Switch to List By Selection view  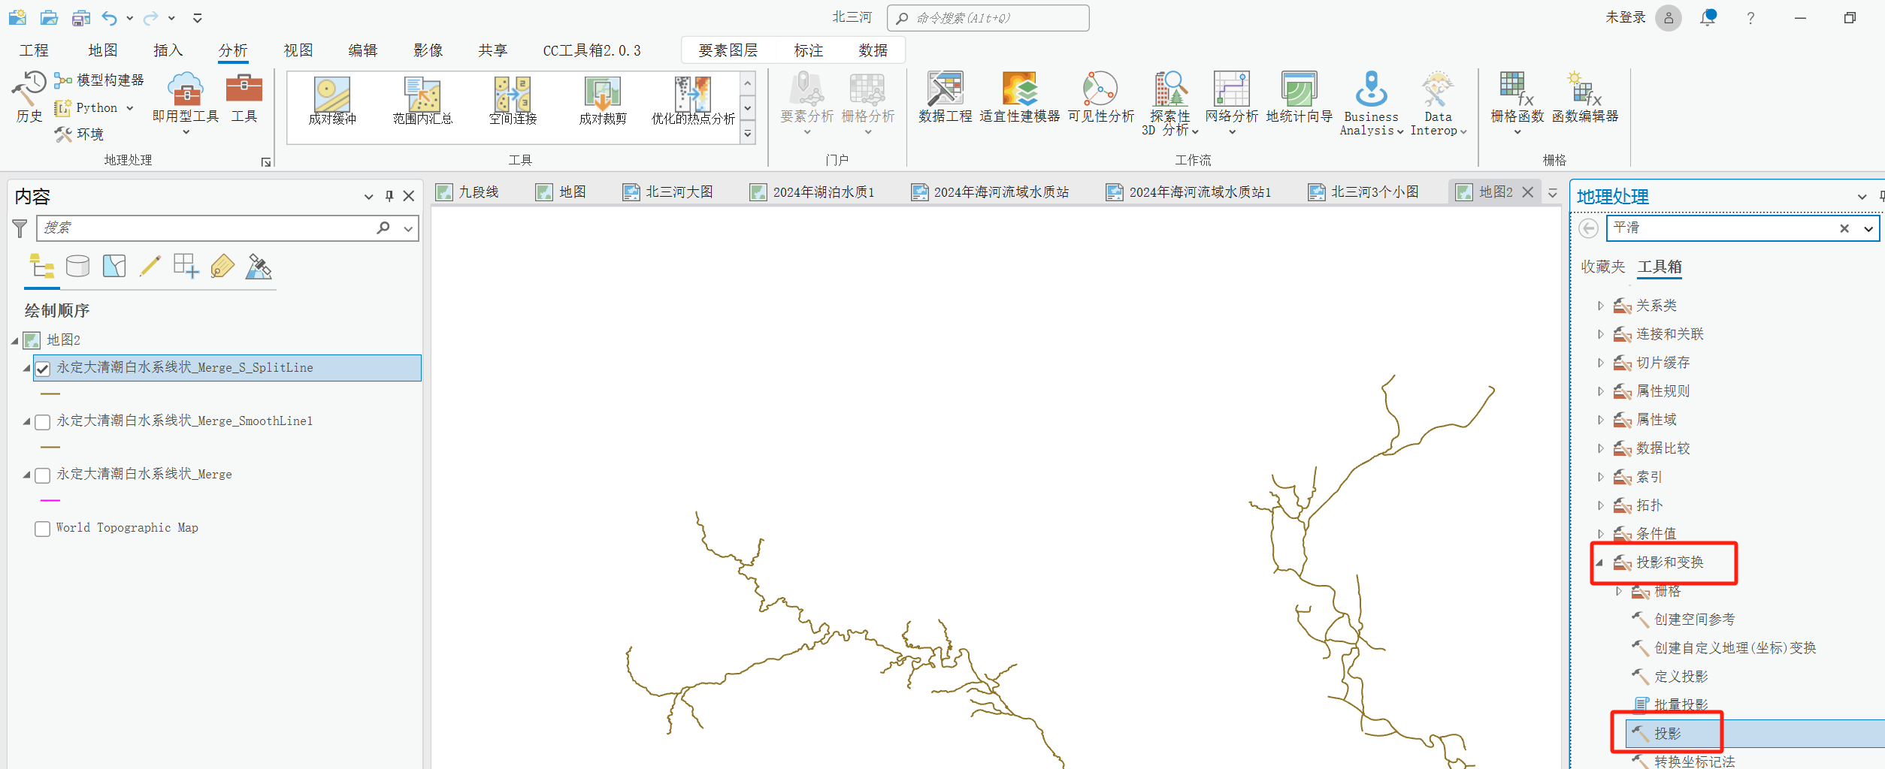click(114, 266)
